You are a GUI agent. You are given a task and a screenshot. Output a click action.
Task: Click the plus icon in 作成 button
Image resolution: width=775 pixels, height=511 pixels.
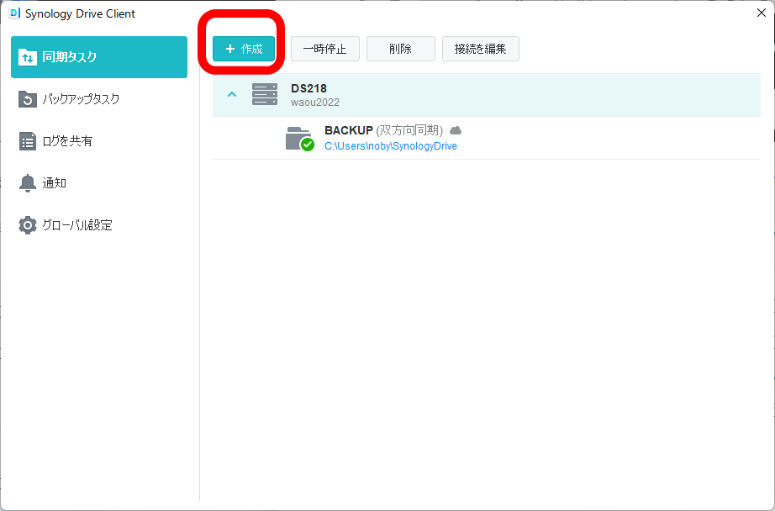[229, 49]
